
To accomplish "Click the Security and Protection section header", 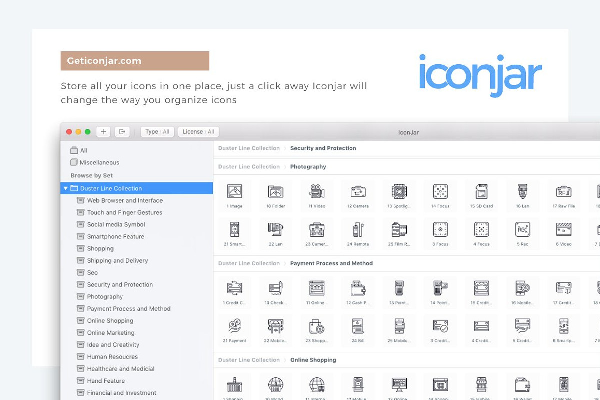I will click(x=323, y=148).
